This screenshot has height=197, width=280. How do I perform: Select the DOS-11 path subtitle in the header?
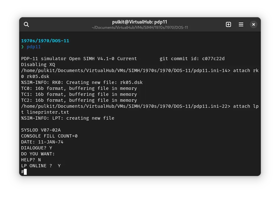click(x=140, y=28)
